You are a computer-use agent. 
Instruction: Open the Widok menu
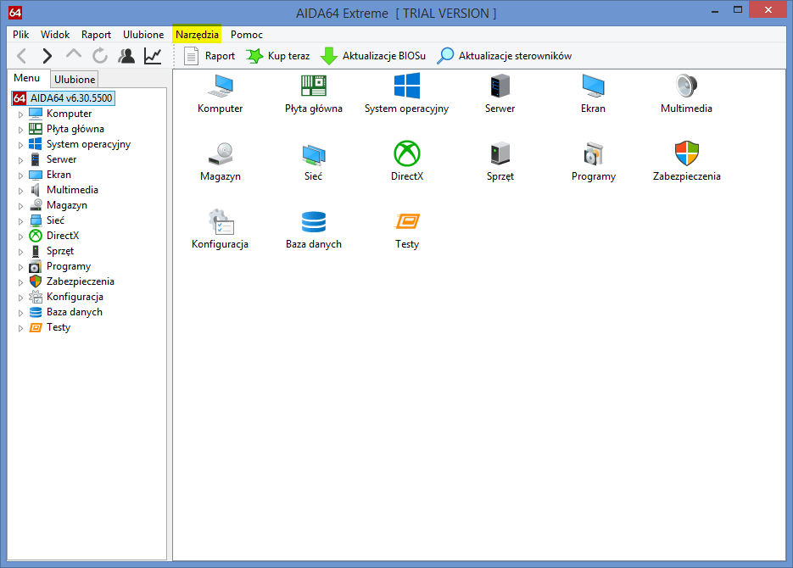coord(55,35)
